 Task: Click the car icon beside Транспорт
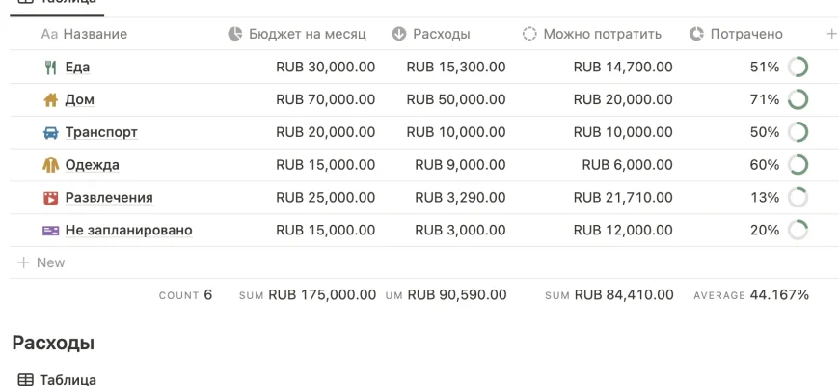pyautogui.click(x=51, y=133)
